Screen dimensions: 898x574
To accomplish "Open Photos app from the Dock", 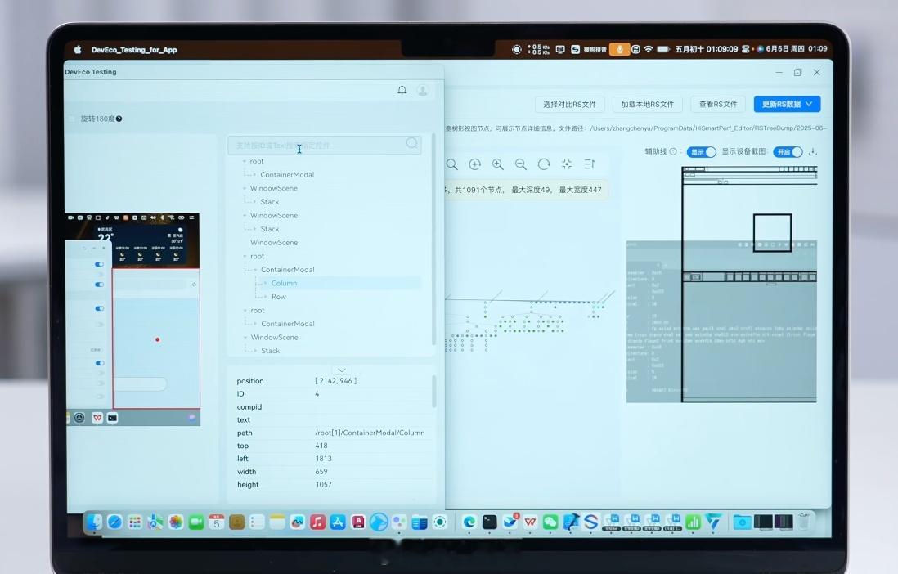I will (176, 522).
